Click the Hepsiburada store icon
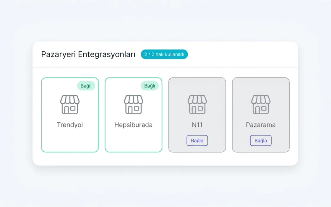 [x=133, y=104]
